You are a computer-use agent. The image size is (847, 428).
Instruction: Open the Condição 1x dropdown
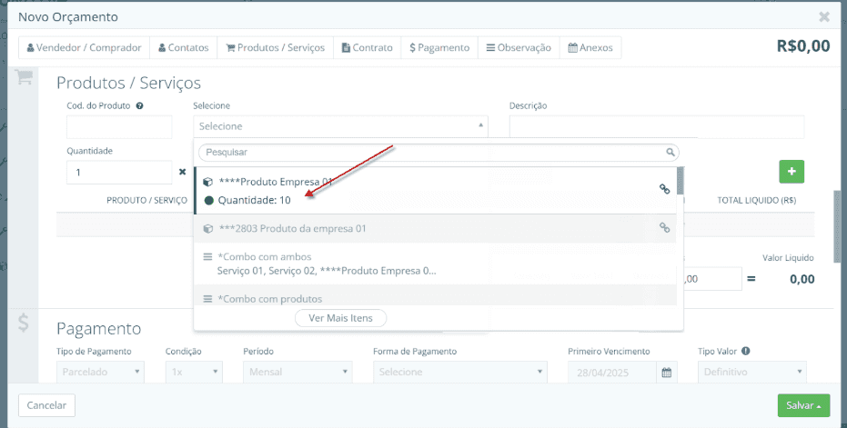click(x=194, y=372)
